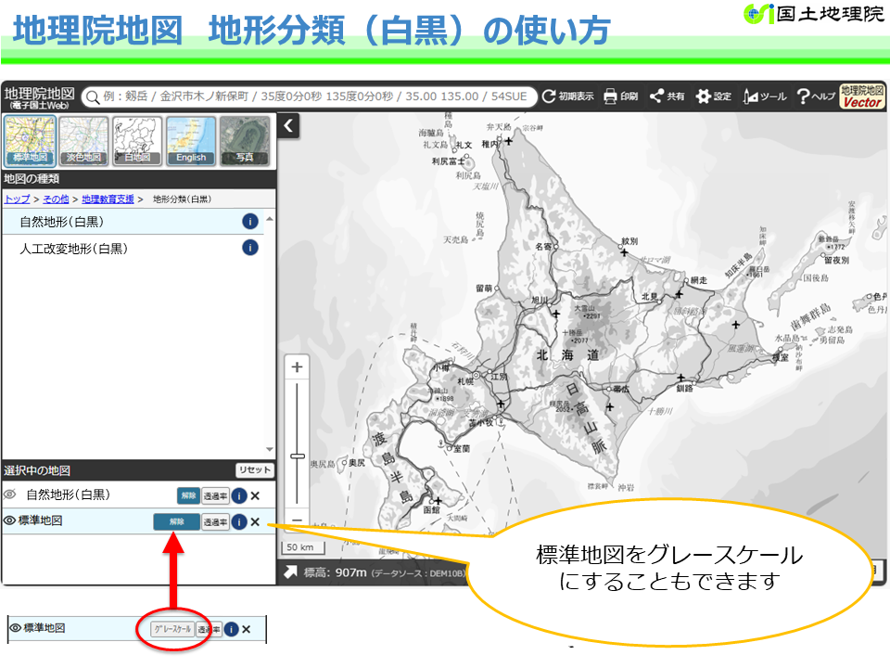The image size is (890, 668).
Task: Open 透過率 for 自然地形(白黒) layer
Action: tap(216, 496)
